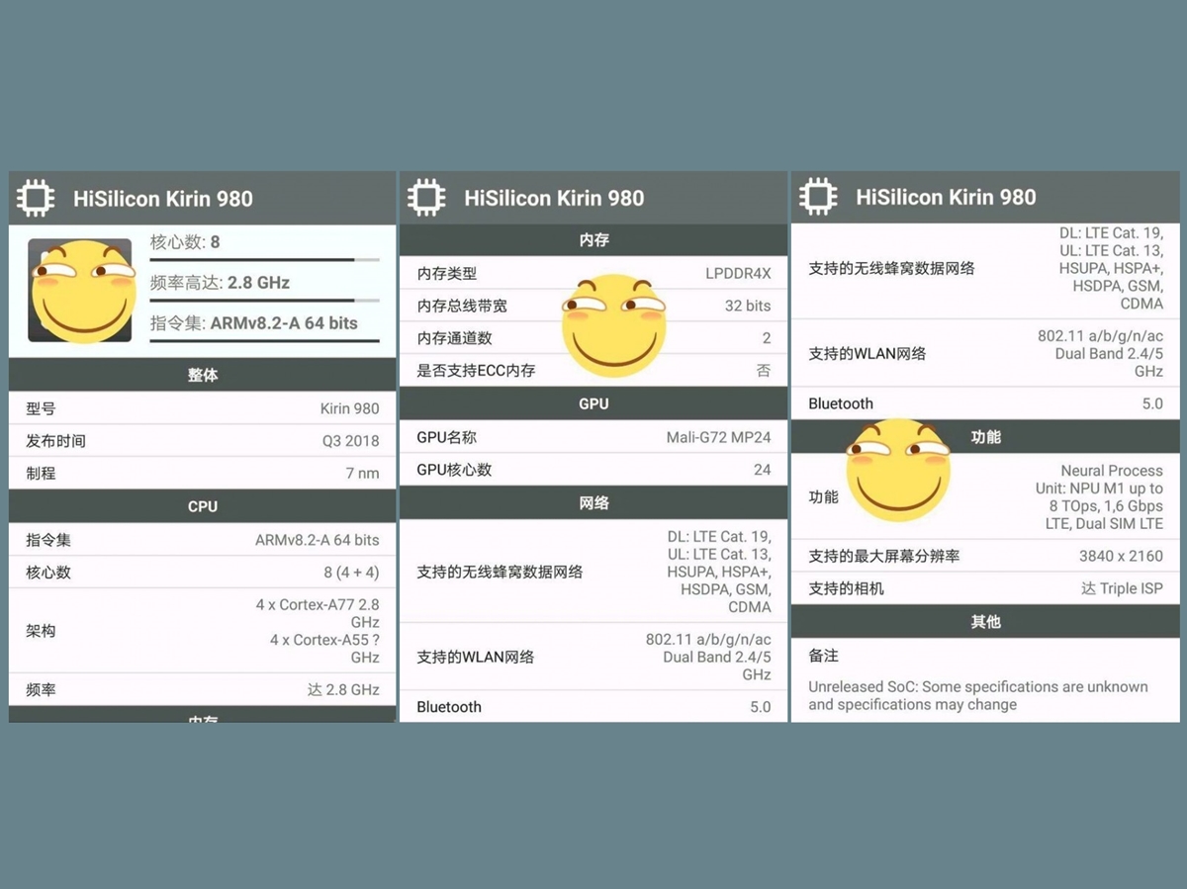Tap the bold 指令集: ARMv8.2-A 64 bits summary line
The image size is (1187, 889).
[254, 323]
